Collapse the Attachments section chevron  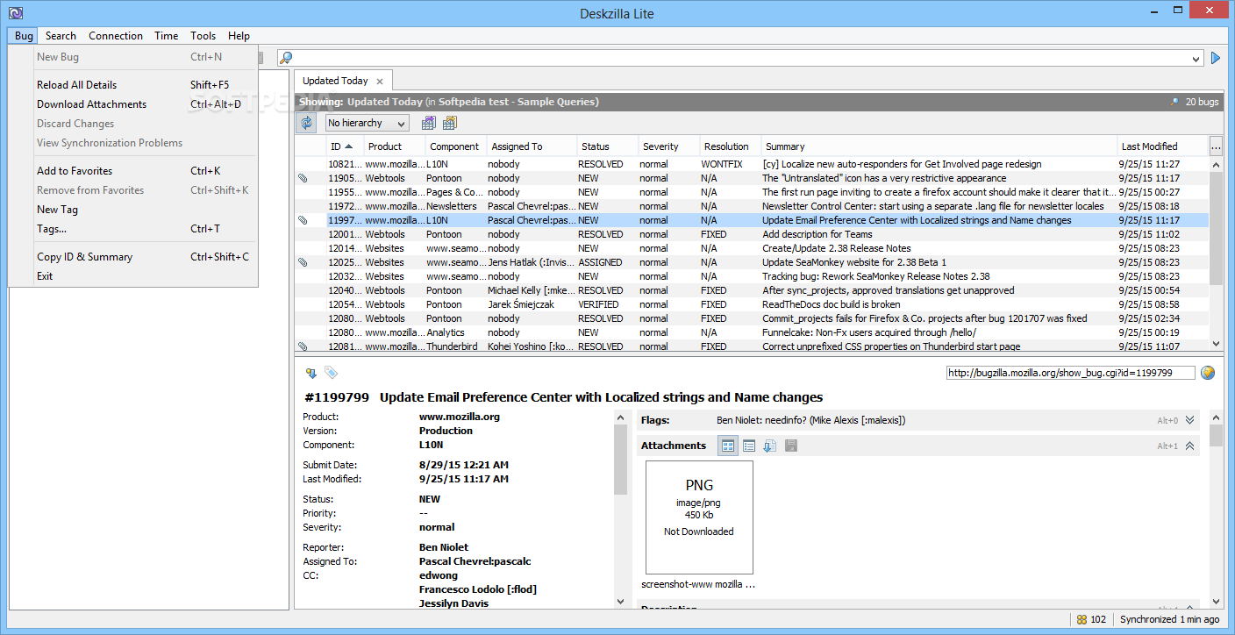pyautogui.click(x=1190, y=446)
